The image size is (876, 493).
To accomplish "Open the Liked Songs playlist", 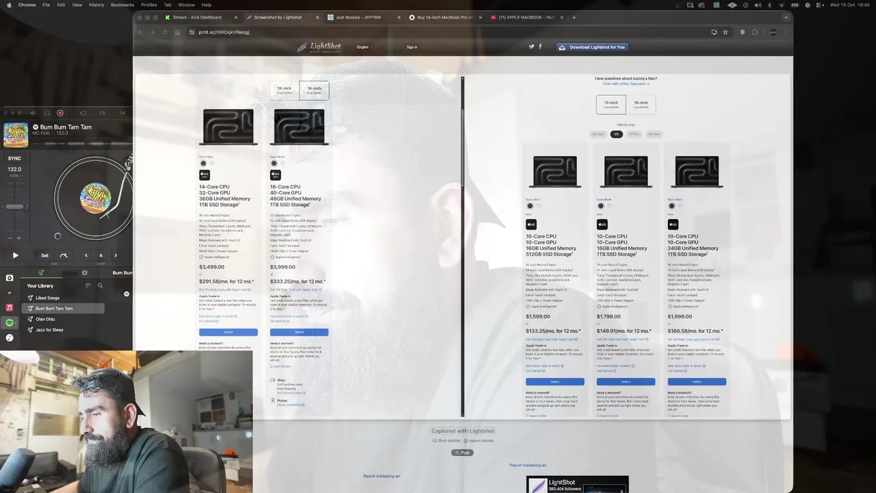I will (x=63, y=298).
